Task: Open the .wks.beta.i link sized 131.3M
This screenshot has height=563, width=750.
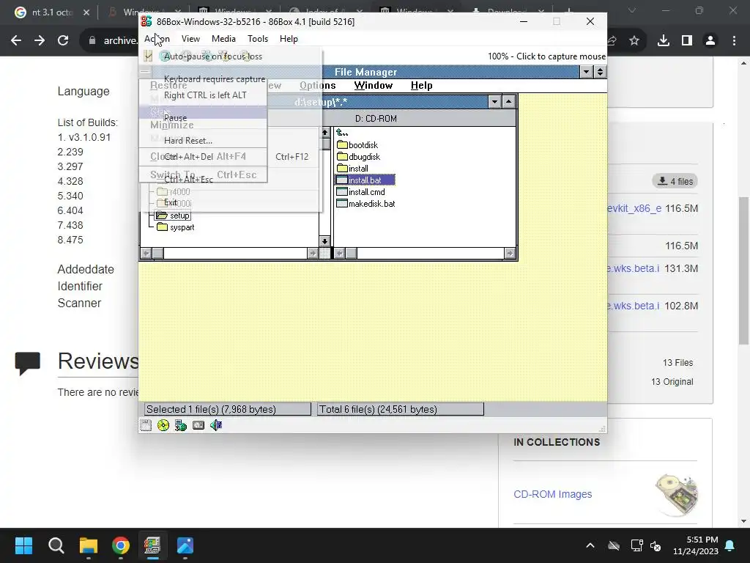Action: [634, 268]
